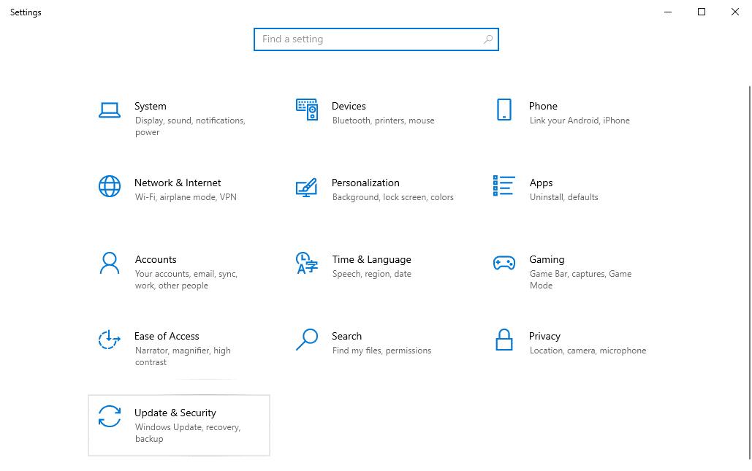This screenshot has width=752, height=471.
Task: Click the Accounts person icon
Action: [x=109, y=263]
